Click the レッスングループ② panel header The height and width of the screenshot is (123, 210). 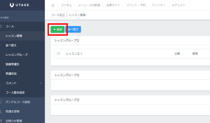click(x=67, y=75)
